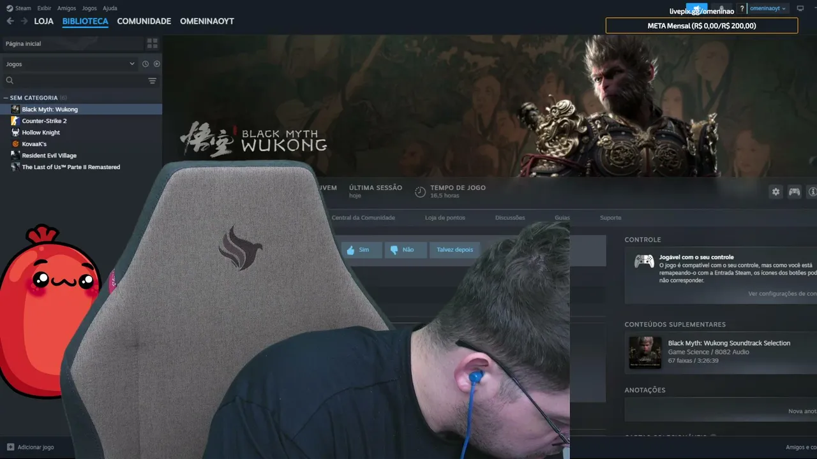The width and height of the screenshot is (817, 459).
Task: Click the ÚLTIMA SESSÃO hoje info
Action: [x=375, y=191]
